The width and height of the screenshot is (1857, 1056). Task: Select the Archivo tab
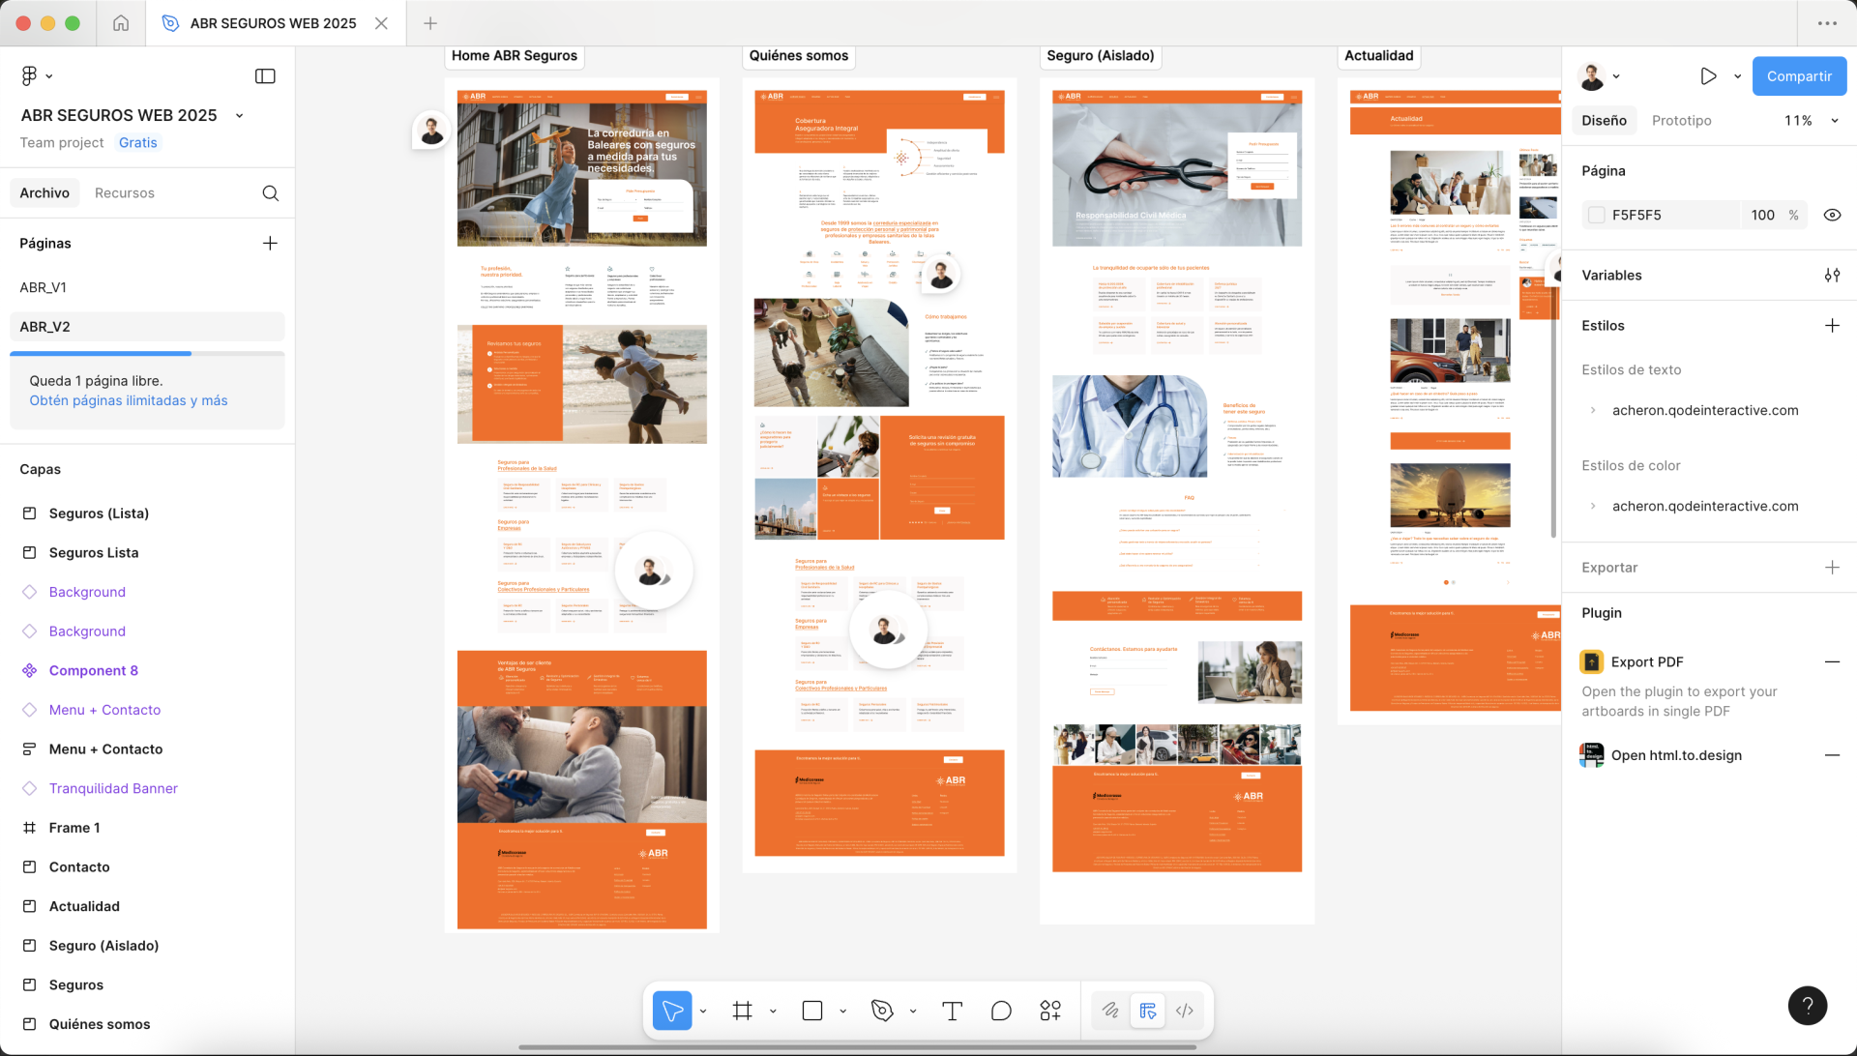(44, 193)
